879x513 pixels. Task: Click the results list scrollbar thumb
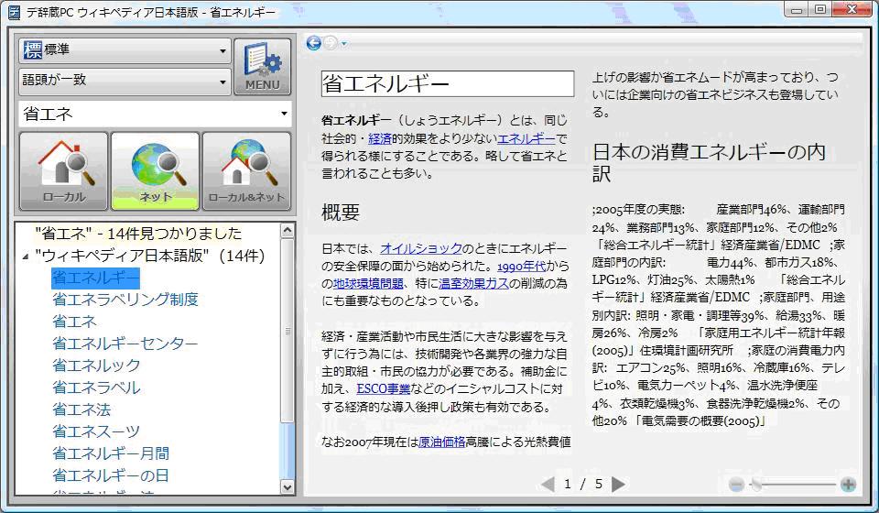287,331
